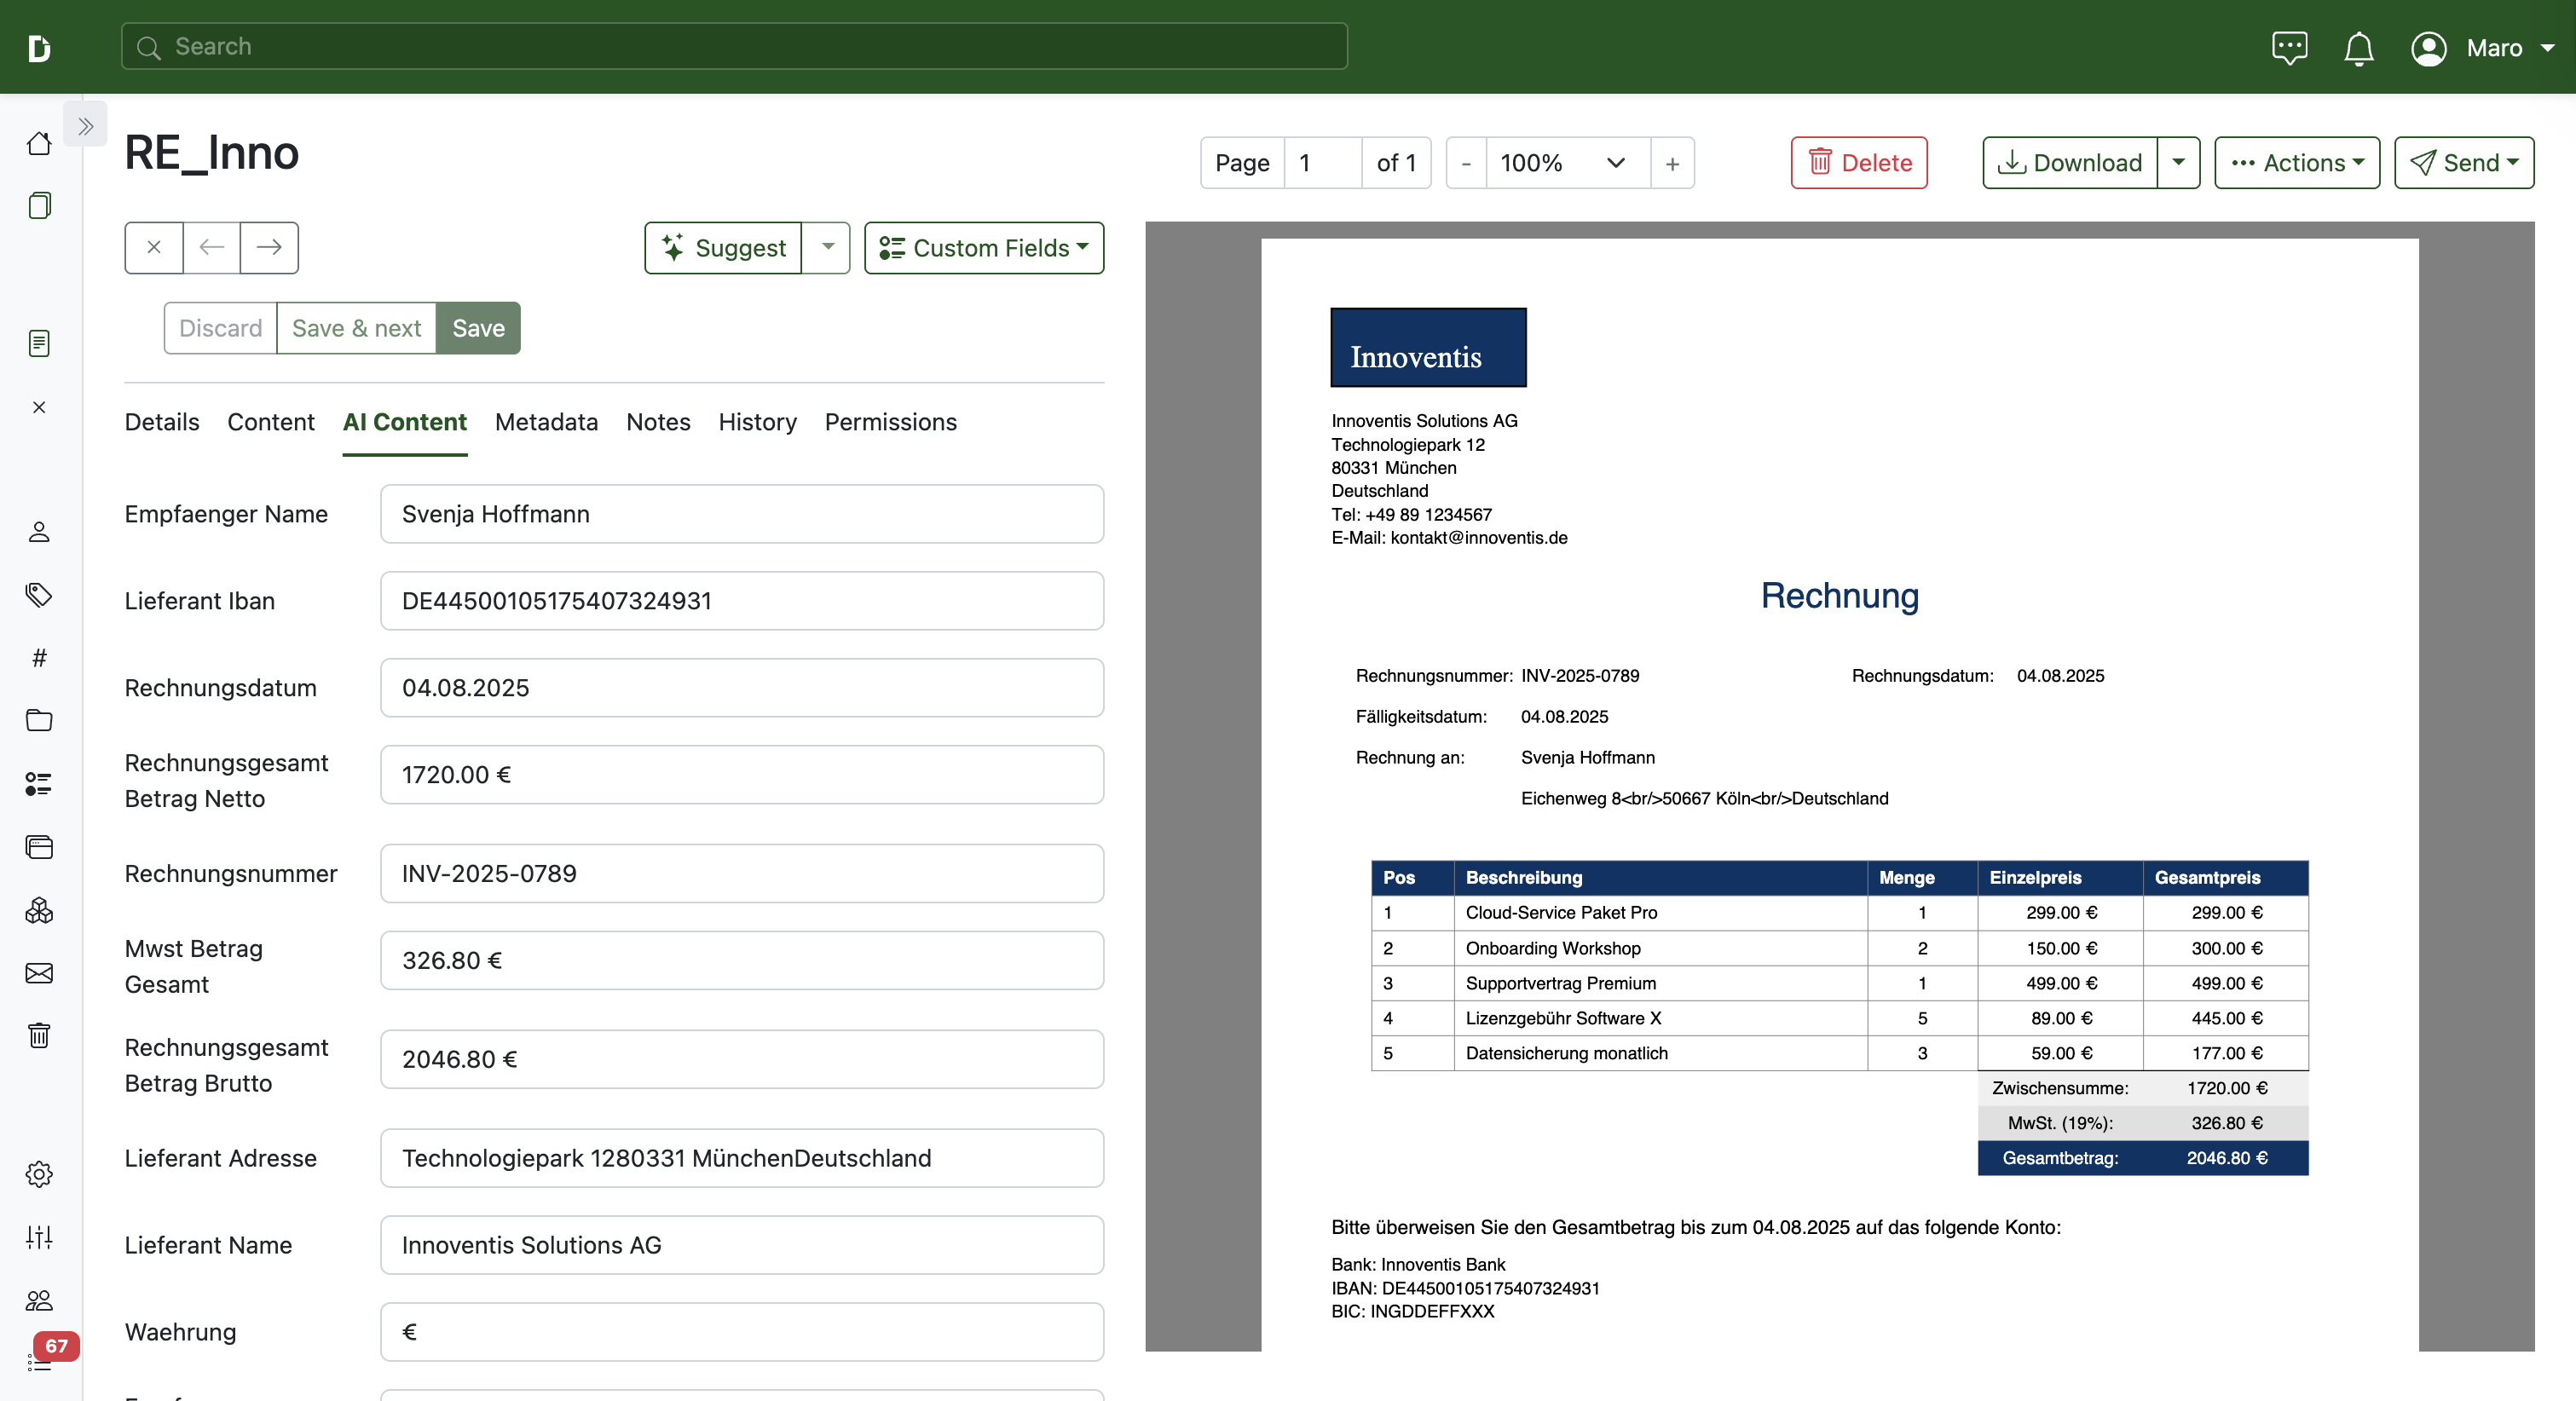Open the mail icon in sidebar

pos(39,973)
